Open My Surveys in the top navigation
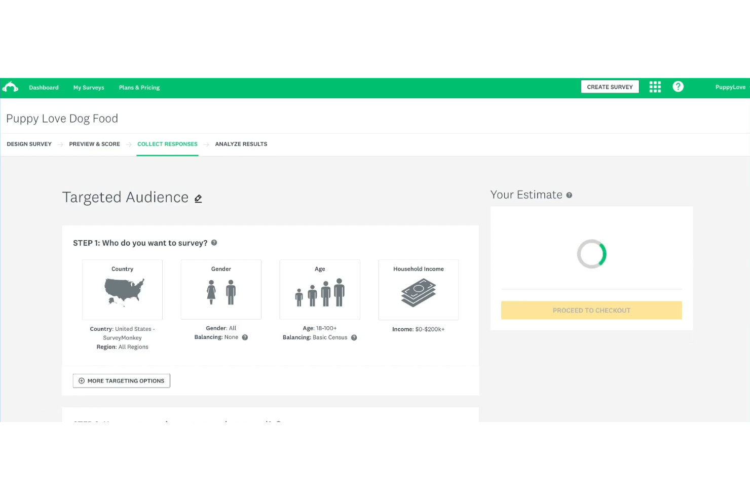The image size is (750, 500). [89, 88]
